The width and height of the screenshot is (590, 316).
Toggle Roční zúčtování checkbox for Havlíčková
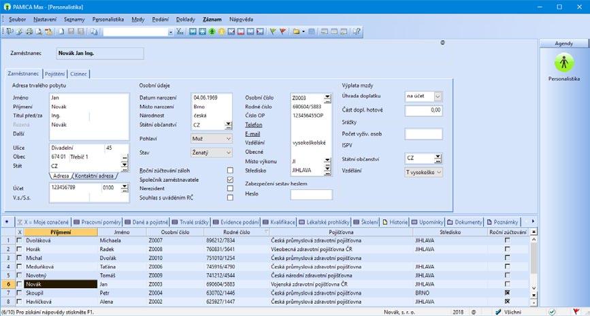click(507, 301)
